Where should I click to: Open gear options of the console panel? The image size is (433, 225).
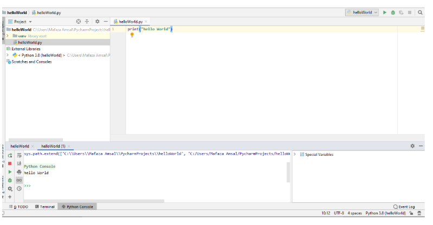click(412, 146)
